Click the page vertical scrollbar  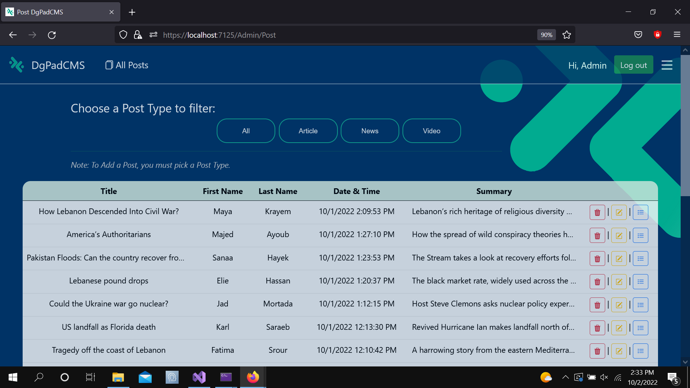[x=685, y=126]
